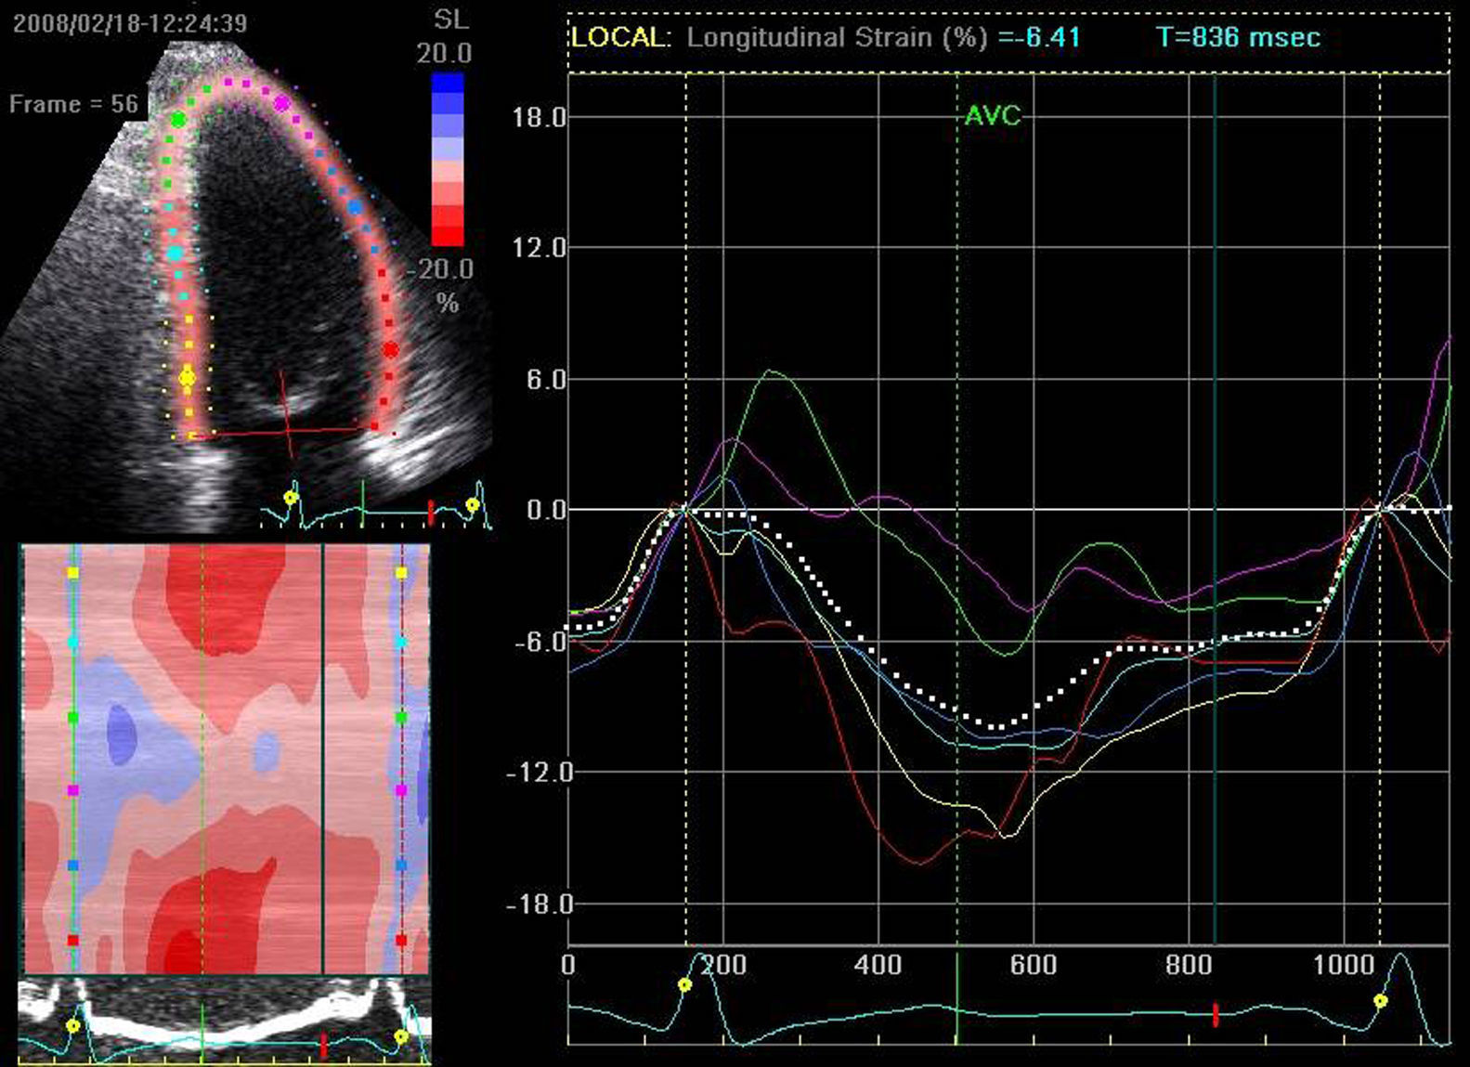
Task: Click the Frame = 56 indicator
Action: point(73,104)
